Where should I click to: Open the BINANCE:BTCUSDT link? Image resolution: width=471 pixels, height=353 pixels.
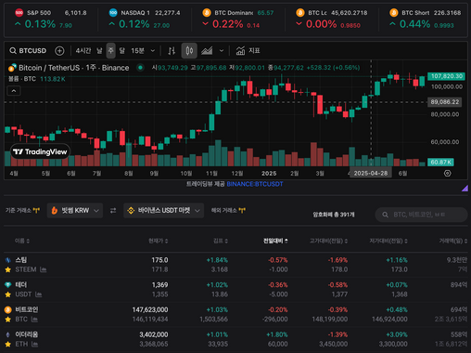point(255,184)
